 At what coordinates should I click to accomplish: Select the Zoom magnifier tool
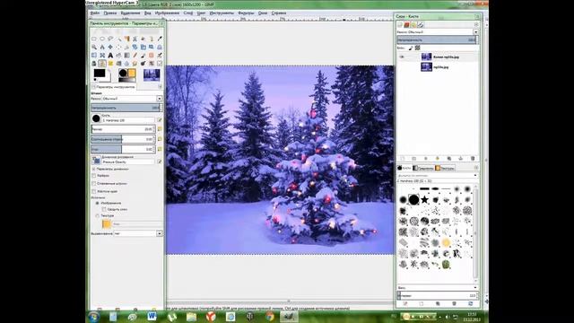click(x=94, y=47)
